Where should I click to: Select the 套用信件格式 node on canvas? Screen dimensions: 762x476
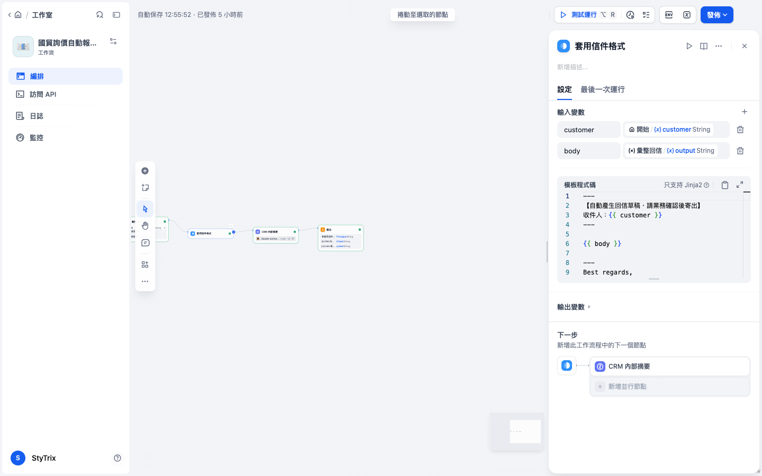pos(211,233)
